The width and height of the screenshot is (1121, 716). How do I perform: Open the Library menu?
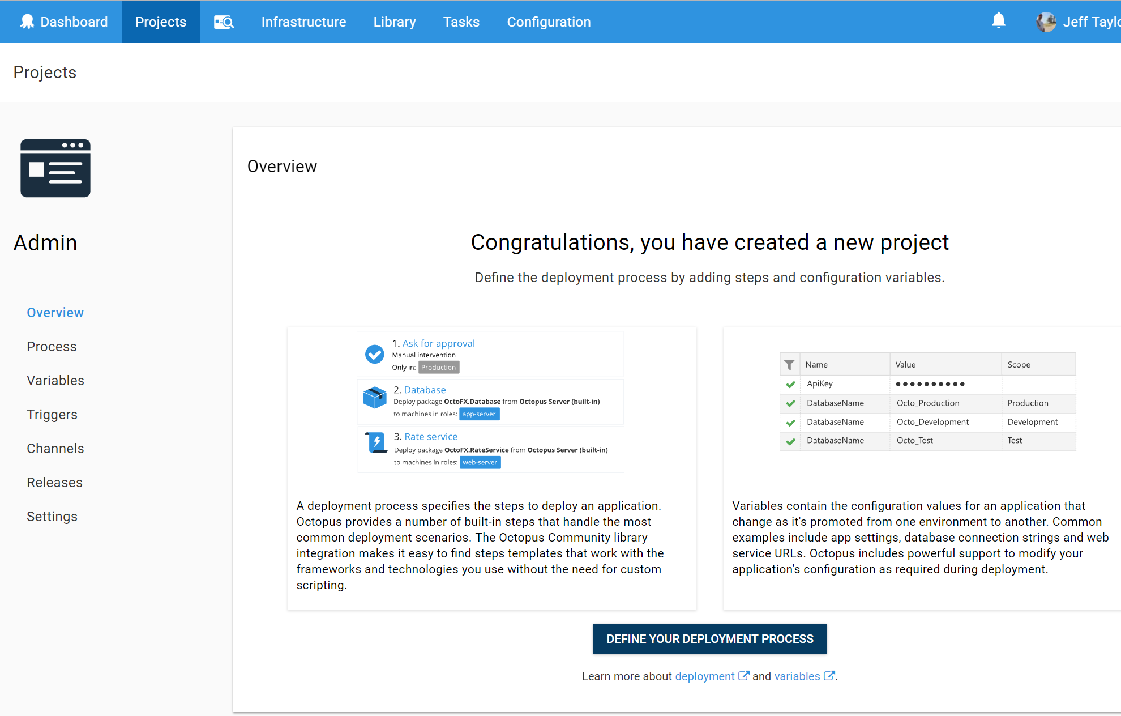(394, 22)
